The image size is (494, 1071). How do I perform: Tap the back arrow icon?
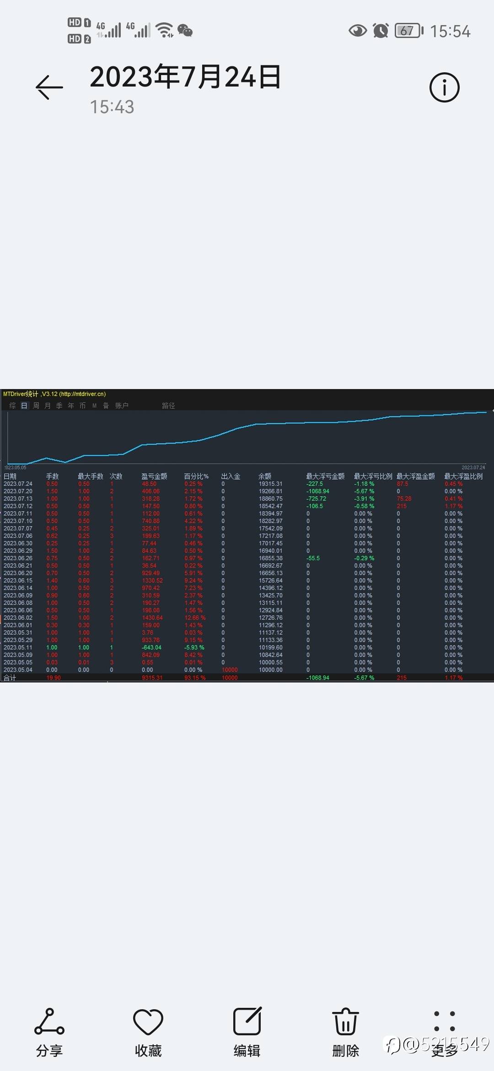(x=49, y=87)
